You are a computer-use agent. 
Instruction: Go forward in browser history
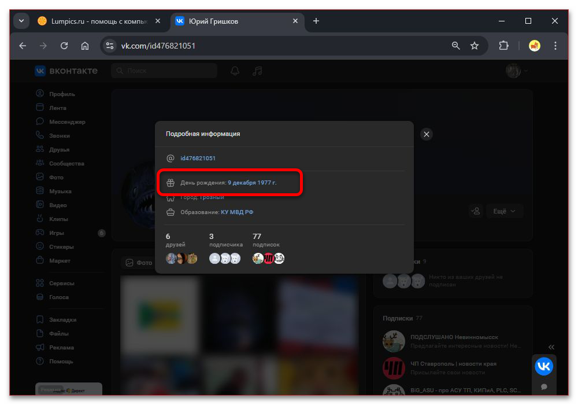(x=43, y=46)
